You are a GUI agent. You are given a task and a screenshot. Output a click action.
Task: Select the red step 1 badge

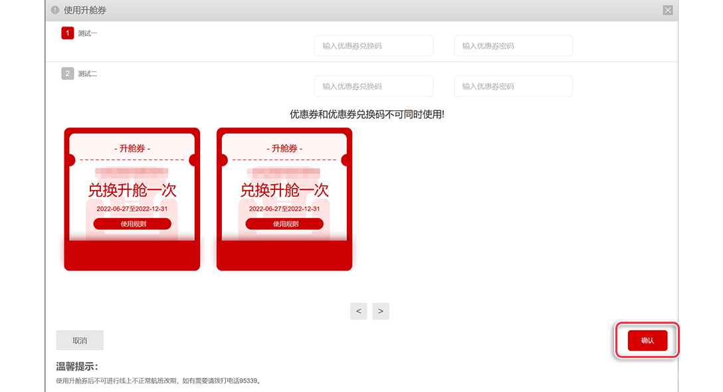pyautogui.click(x=67, y=33)
